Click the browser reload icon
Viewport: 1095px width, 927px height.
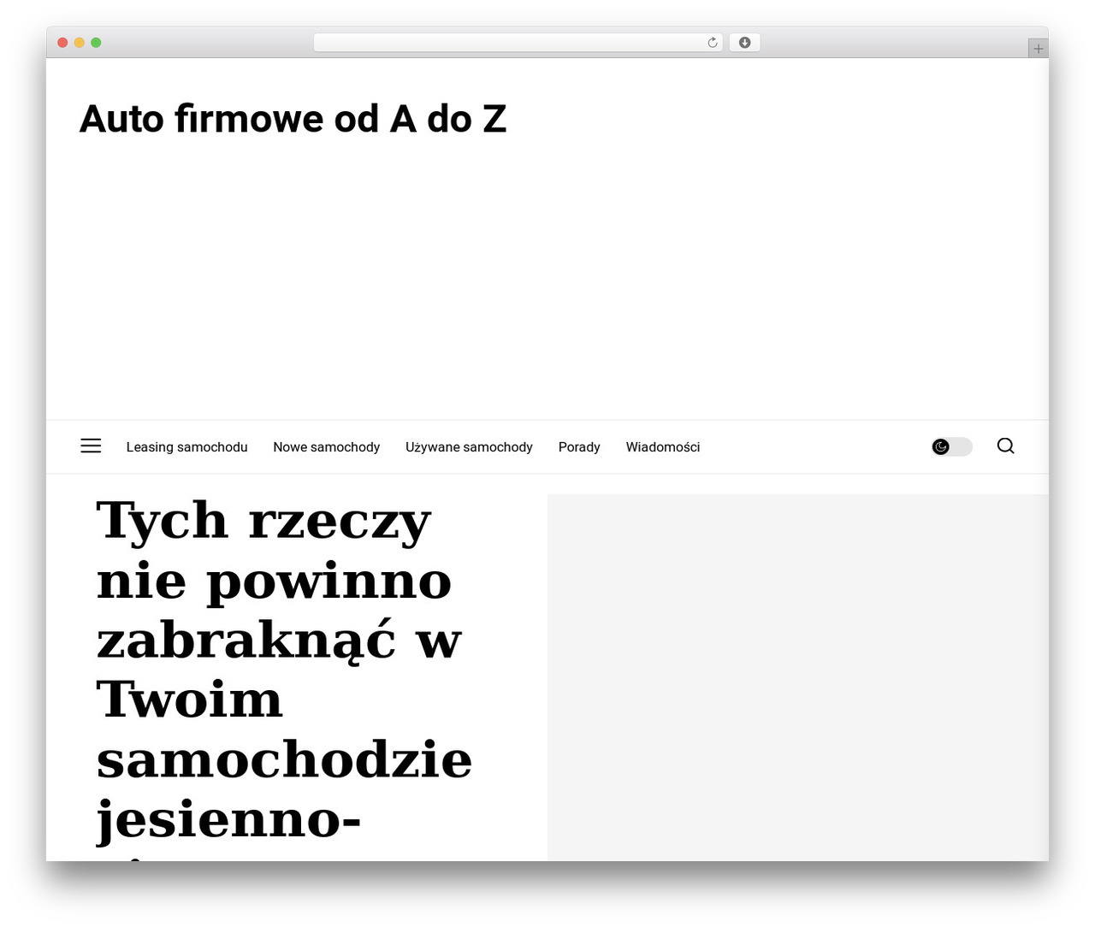712,43
